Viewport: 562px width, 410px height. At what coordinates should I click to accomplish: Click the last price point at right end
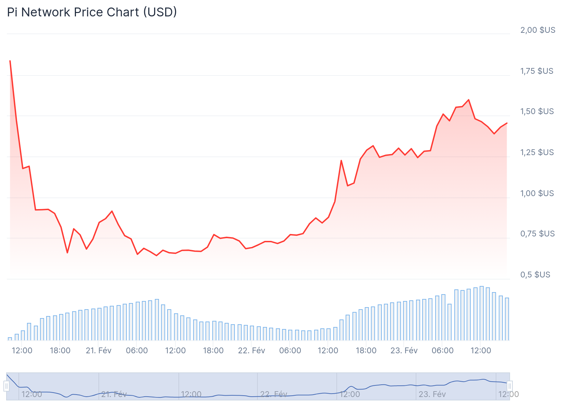507,123
